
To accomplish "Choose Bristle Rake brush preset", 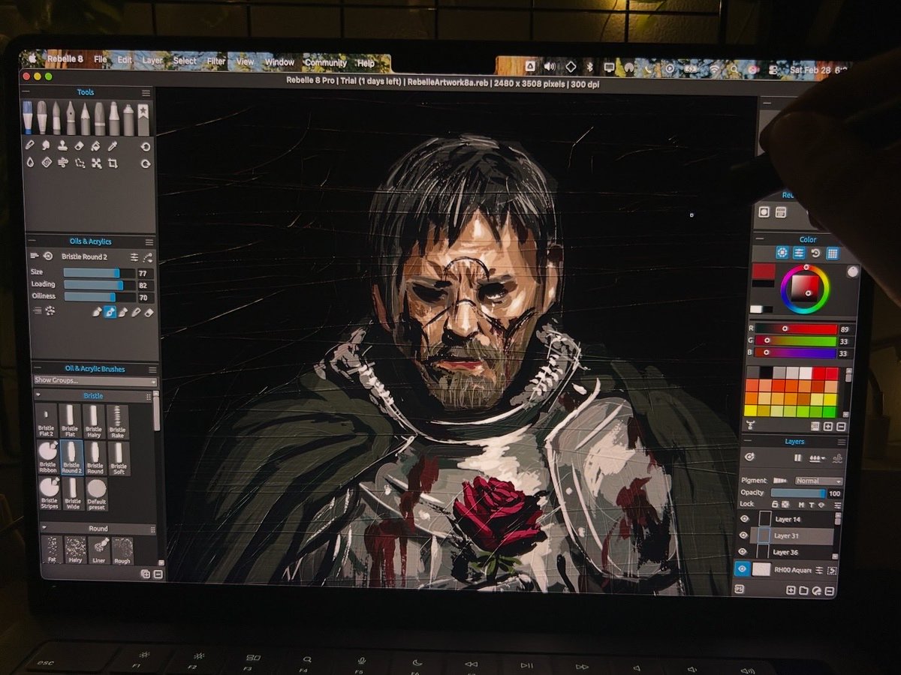I will [x=118, y=421].
